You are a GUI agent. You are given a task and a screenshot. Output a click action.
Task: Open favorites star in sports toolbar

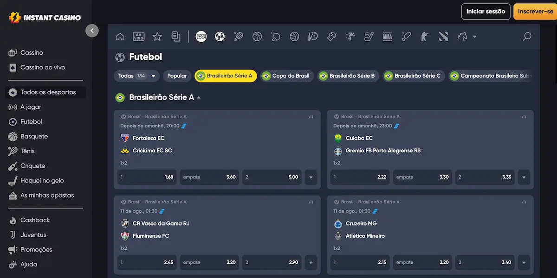[x=157, y=37]
